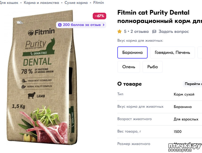Select the Говядина, Печень flavor option
202x153 pixels.
[x=172, y=52]
